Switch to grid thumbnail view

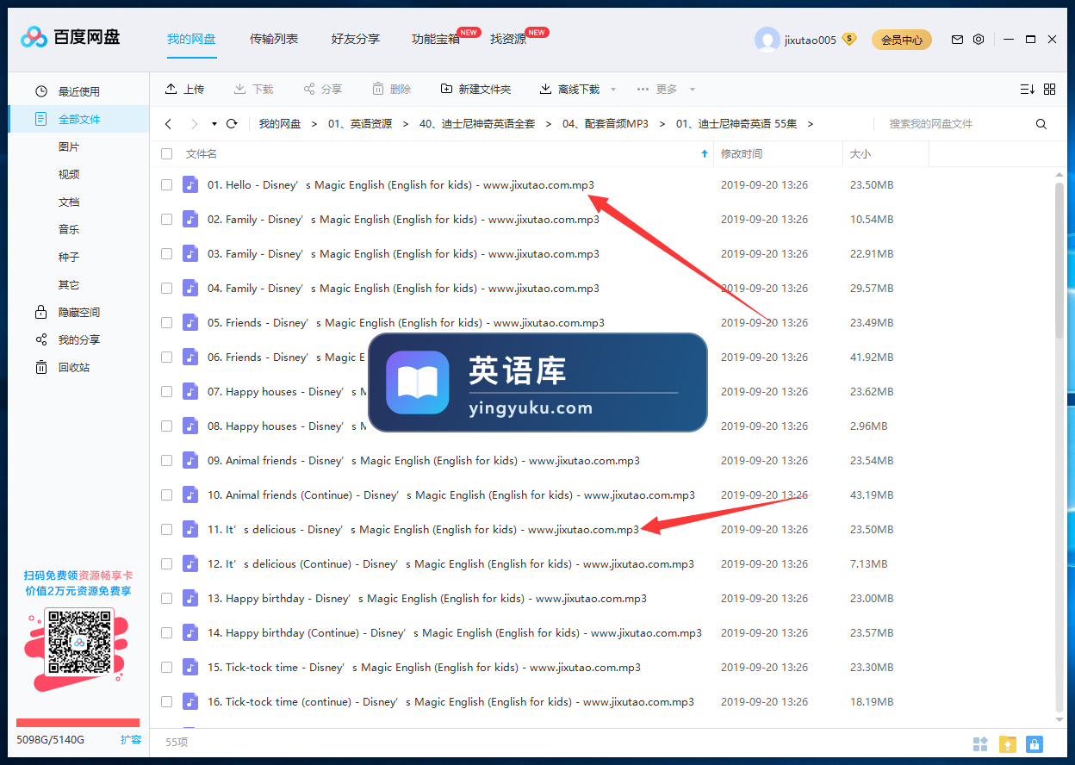click(x=1049, y=89)
